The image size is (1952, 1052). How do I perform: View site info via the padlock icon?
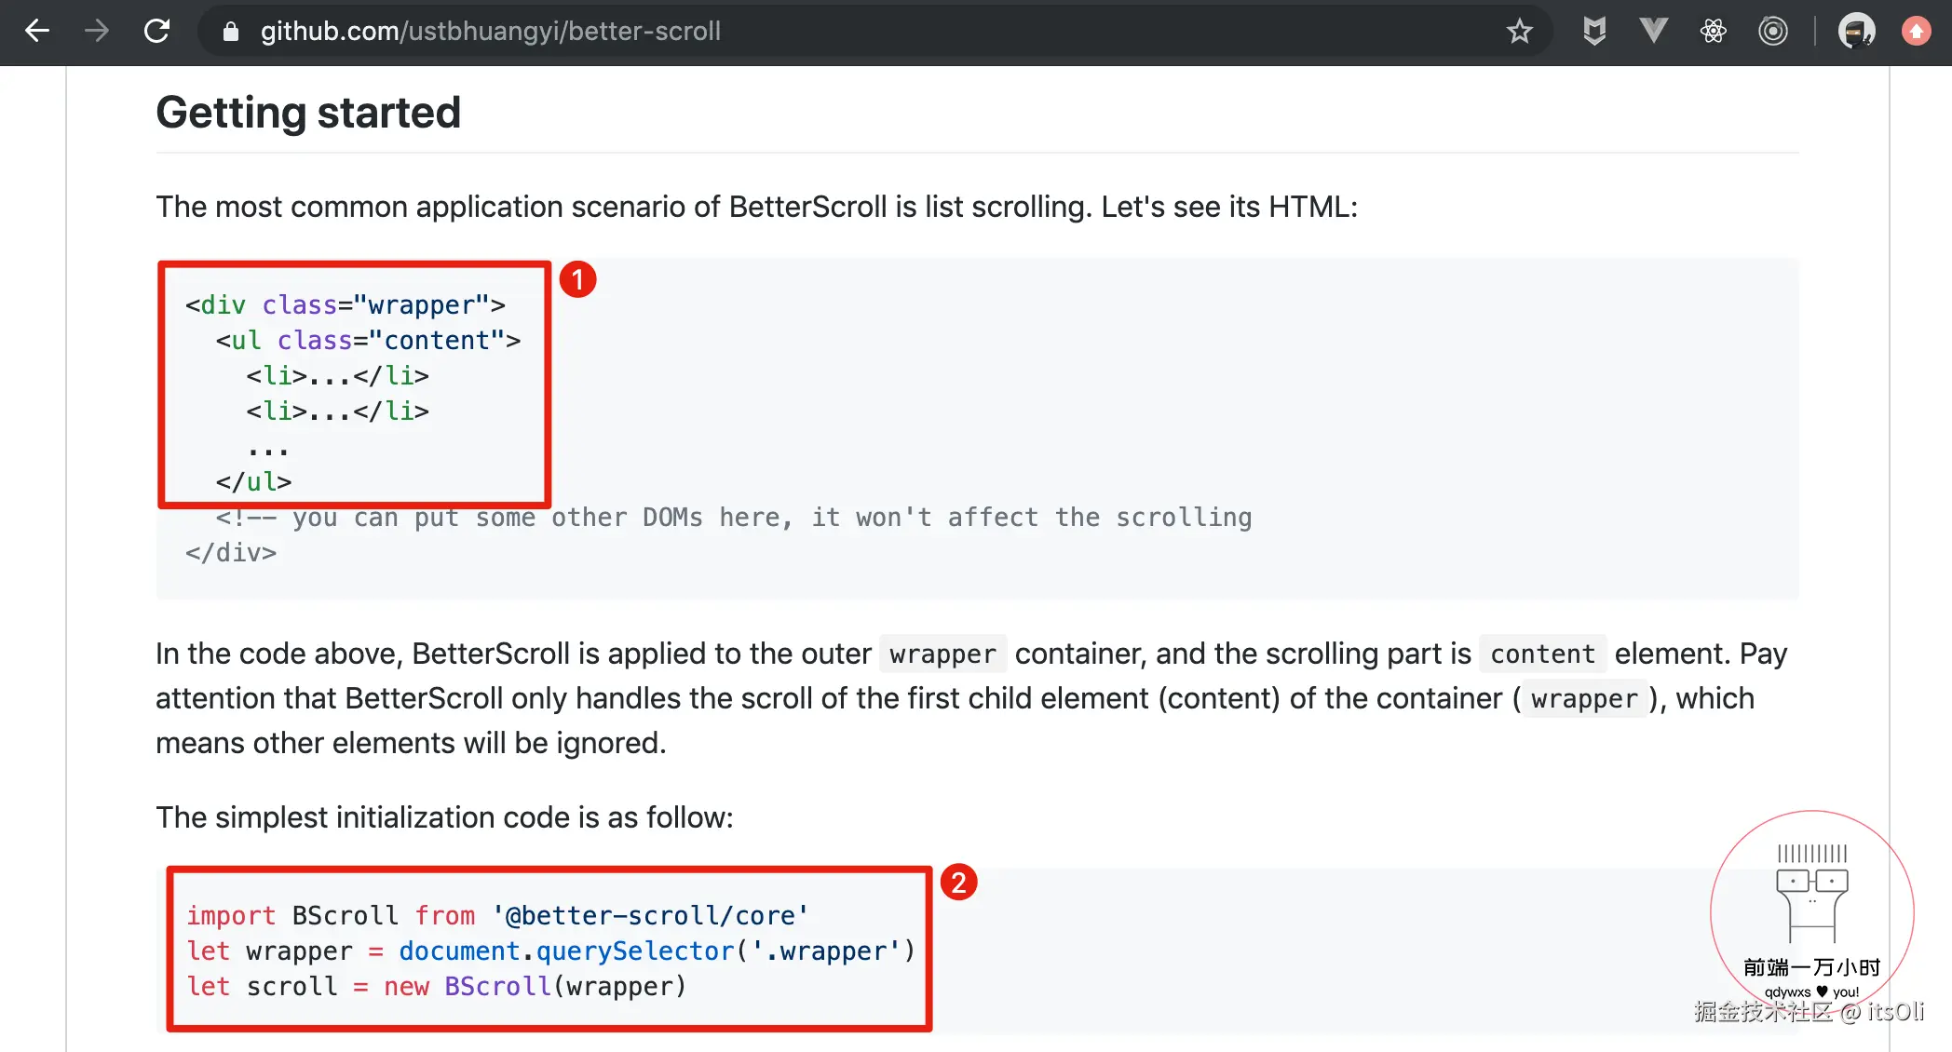click(231, 32)
